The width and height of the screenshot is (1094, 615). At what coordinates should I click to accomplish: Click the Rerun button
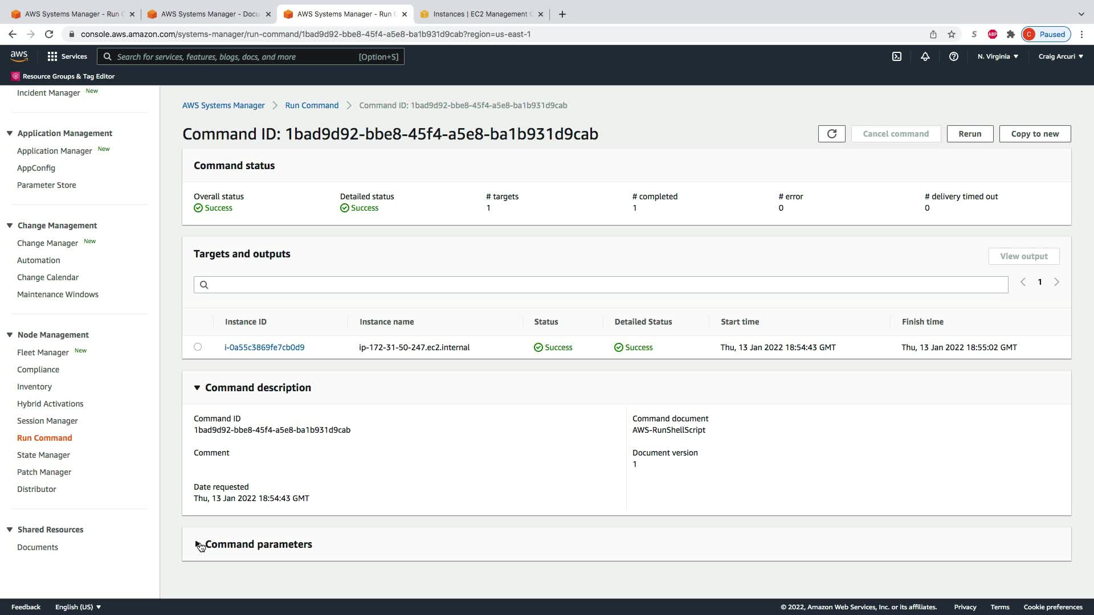[969, 134]
